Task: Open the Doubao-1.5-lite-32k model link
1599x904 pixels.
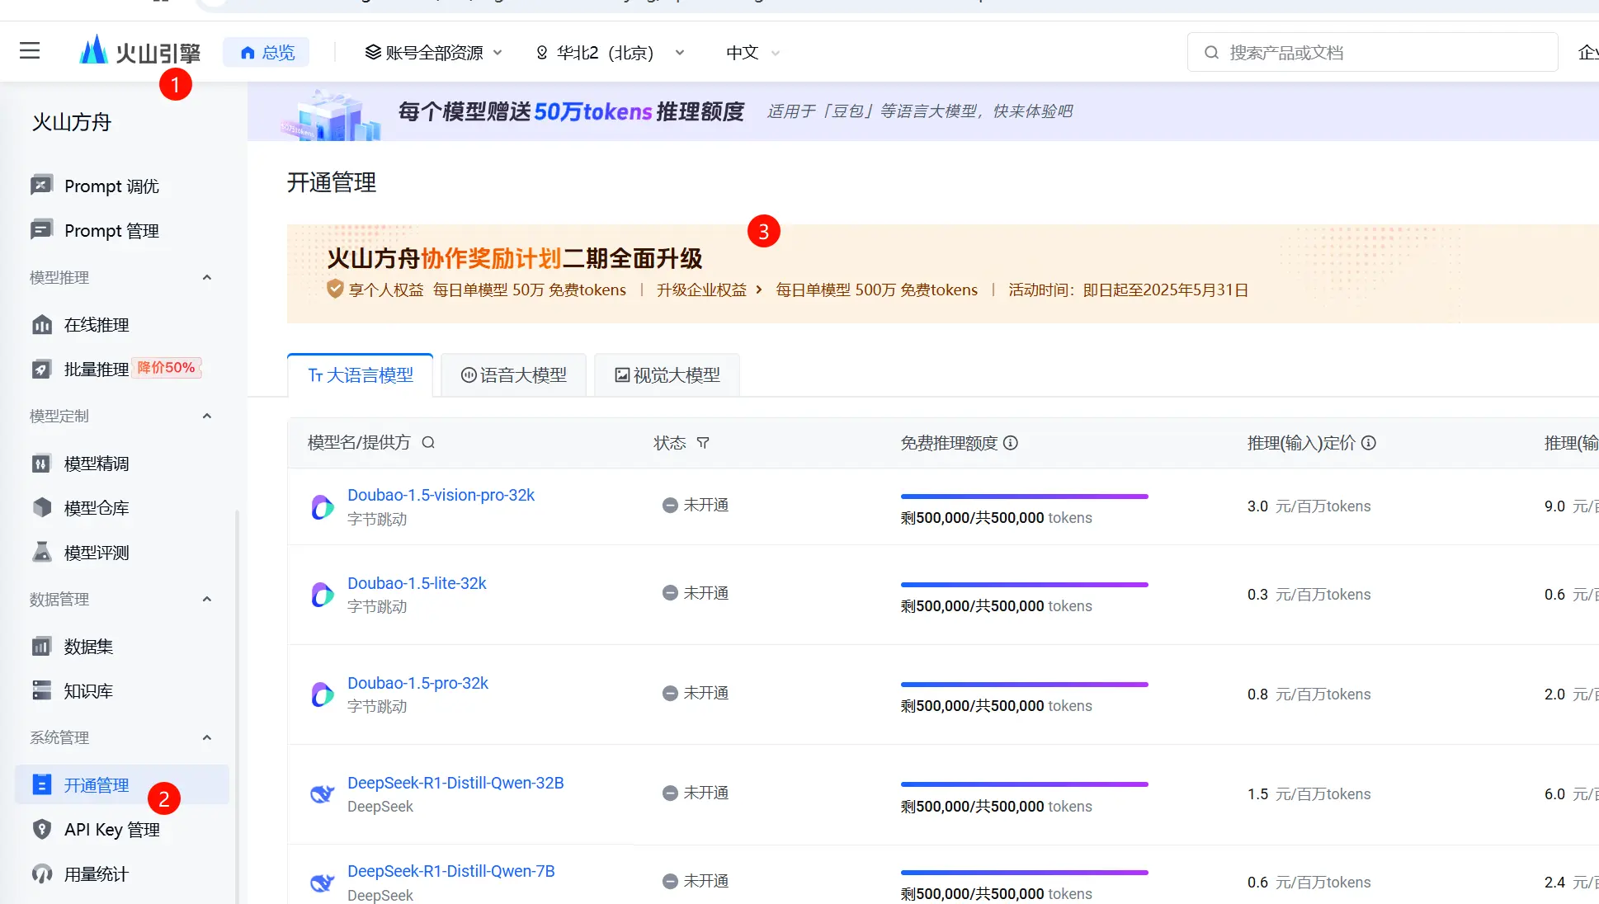Action: pos(417,583)
